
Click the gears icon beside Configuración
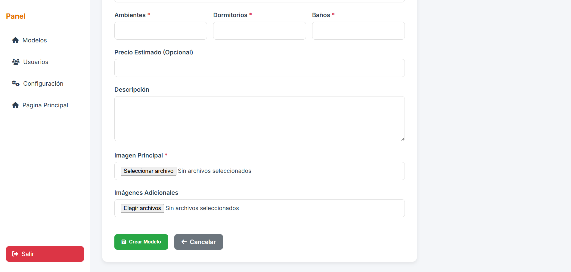click(x=16, y=84)
